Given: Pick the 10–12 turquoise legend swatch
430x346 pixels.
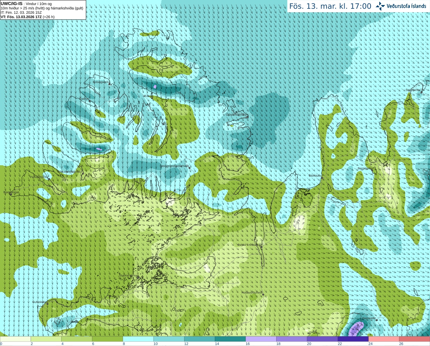Looking at the screenshot, I should coord(169,339).
